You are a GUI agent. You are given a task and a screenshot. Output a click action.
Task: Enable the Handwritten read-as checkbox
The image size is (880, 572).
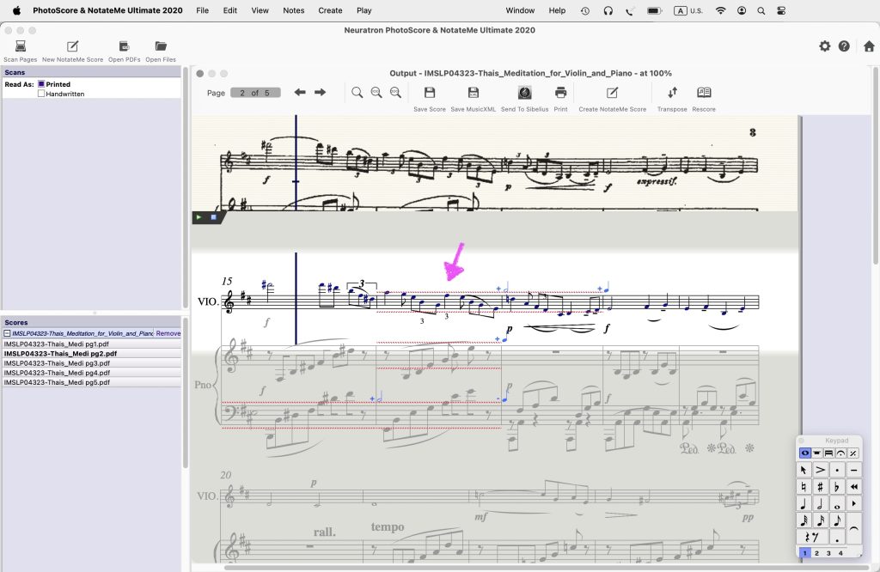(41, 94)
